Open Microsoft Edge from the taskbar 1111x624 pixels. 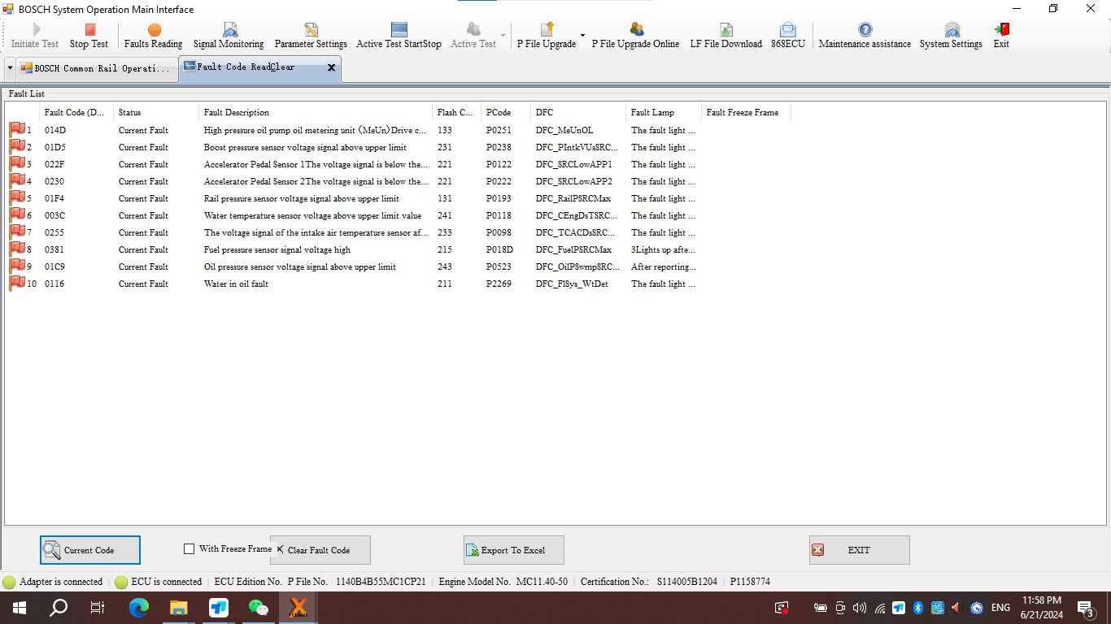tap(139, 608)
